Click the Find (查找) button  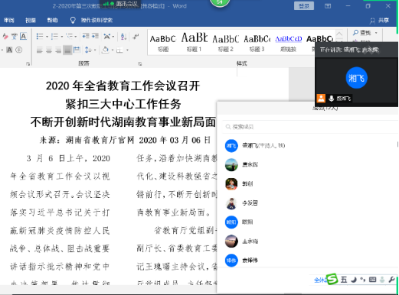pyautogui.click(x=361, y=33)
